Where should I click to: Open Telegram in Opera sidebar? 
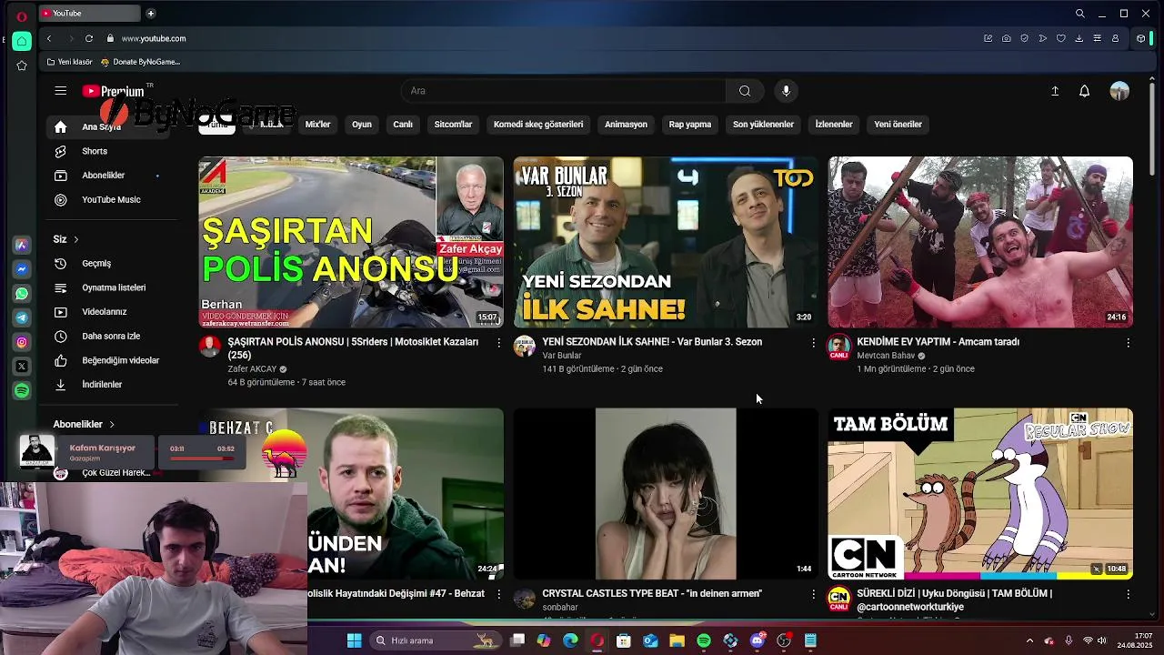click(22, 317)
